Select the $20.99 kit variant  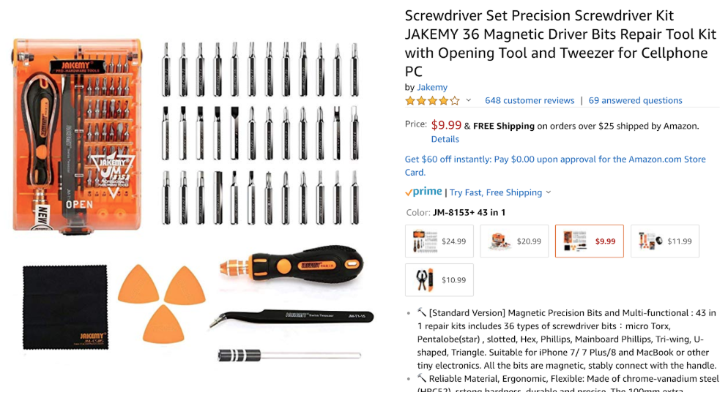(514, 241)
